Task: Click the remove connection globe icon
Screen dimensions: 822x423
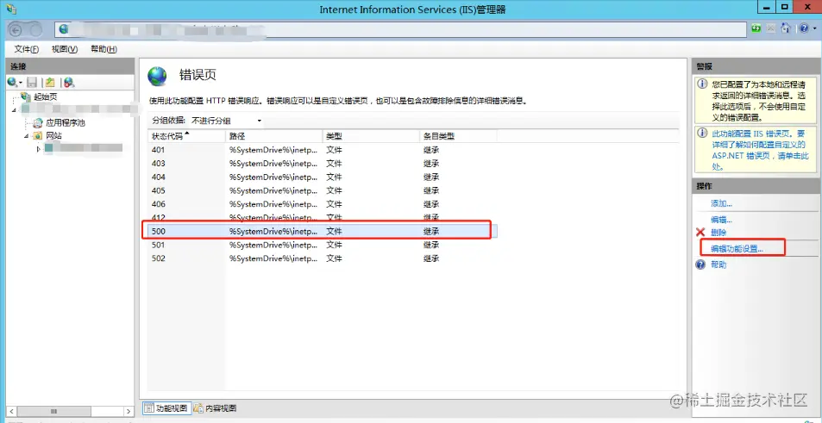Action: pos(69,82)
